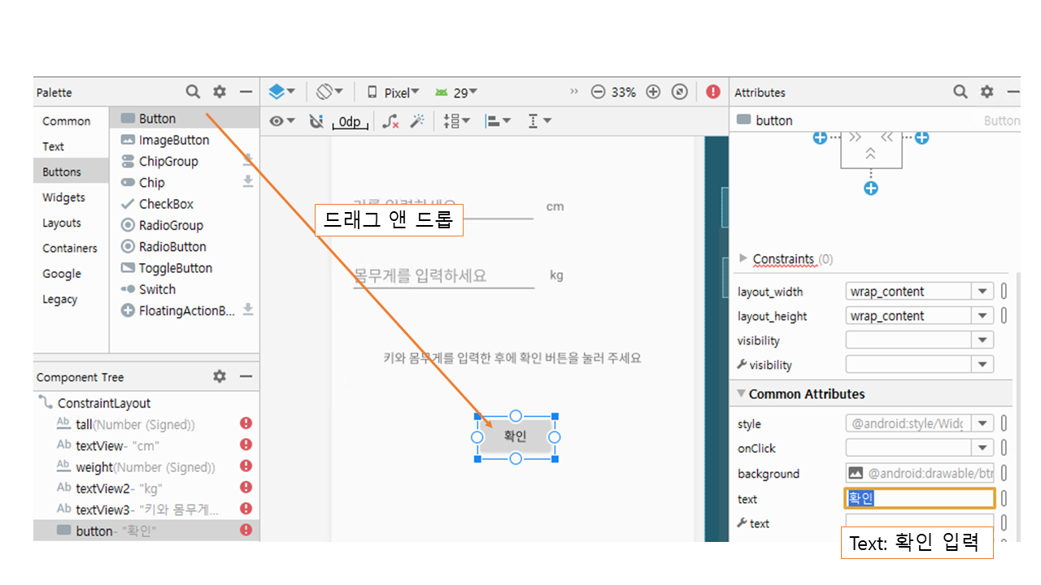Select the Widgets palette category

(x=63, y=197)
